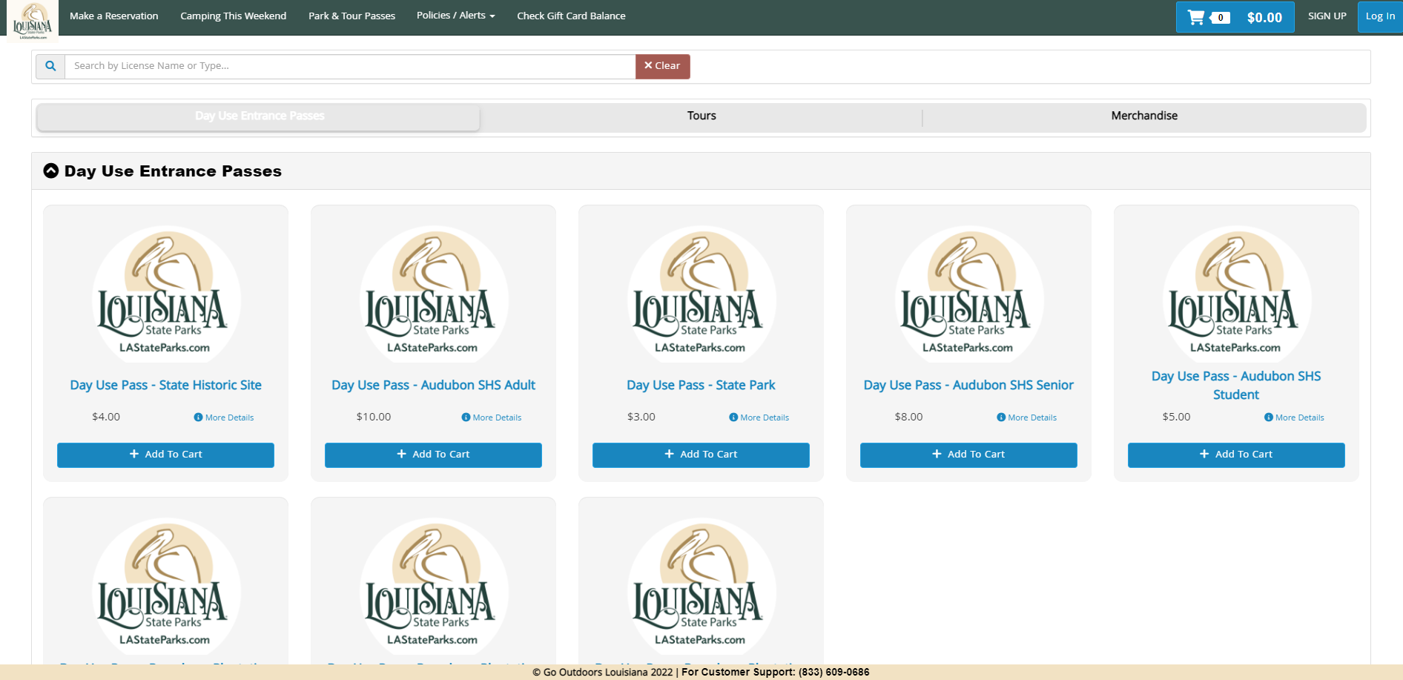View More Details for Audubon SHS Senior pass
The height and width of the screenshot is (680, 1403).
1027,417
